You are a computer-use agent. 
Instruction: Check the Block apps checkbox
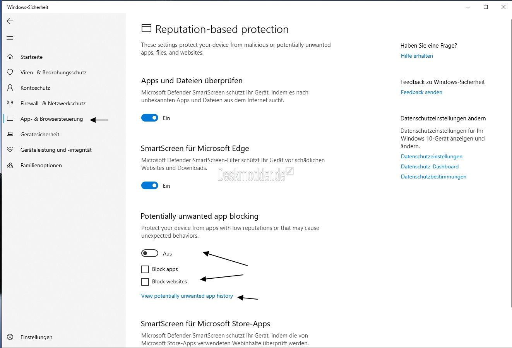[x=145, y=269]
